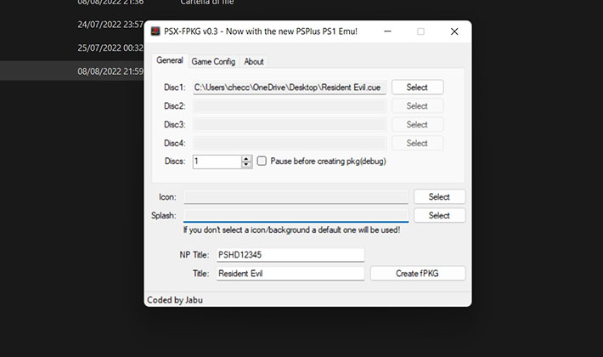The image size is (603, 357).
Task: Click the Disc1 path field
Action: click(290, 88)
